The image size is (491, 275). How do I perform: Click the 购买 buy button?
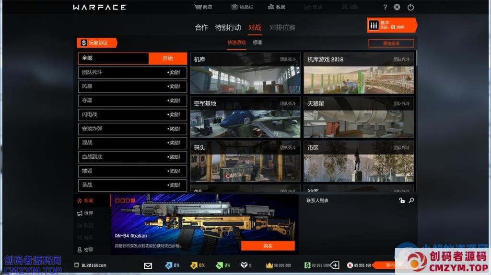coord(268,246)
